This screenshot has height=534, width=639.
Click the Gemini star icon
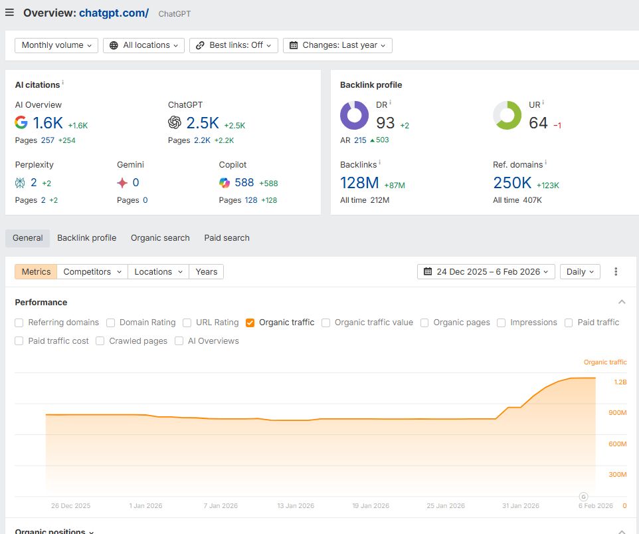pyautogui.click(x=122, y=183)
